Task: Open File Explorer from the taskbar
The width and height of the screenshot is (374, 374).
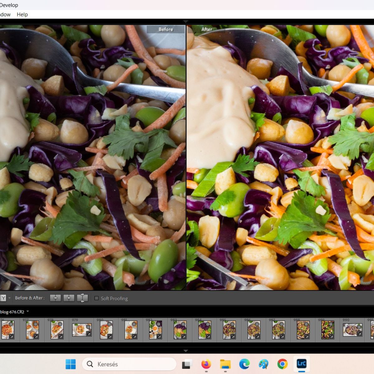Action: coord(225,364)
